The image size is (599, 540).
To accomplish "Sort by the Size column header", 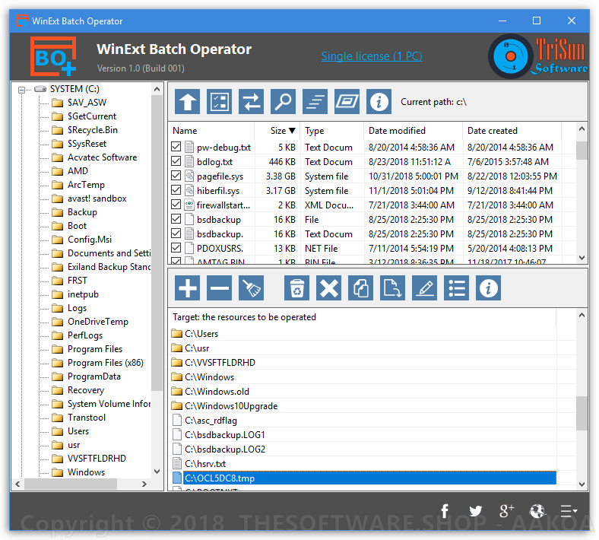I will pos(277,131).
